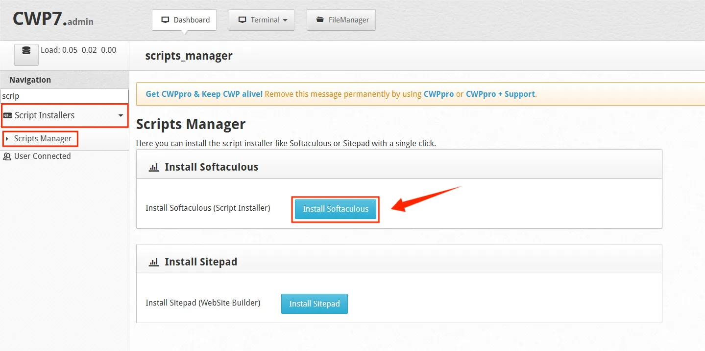Open the Terminal via its console icon
Viewport: 705px width, 351px height.
242,20
